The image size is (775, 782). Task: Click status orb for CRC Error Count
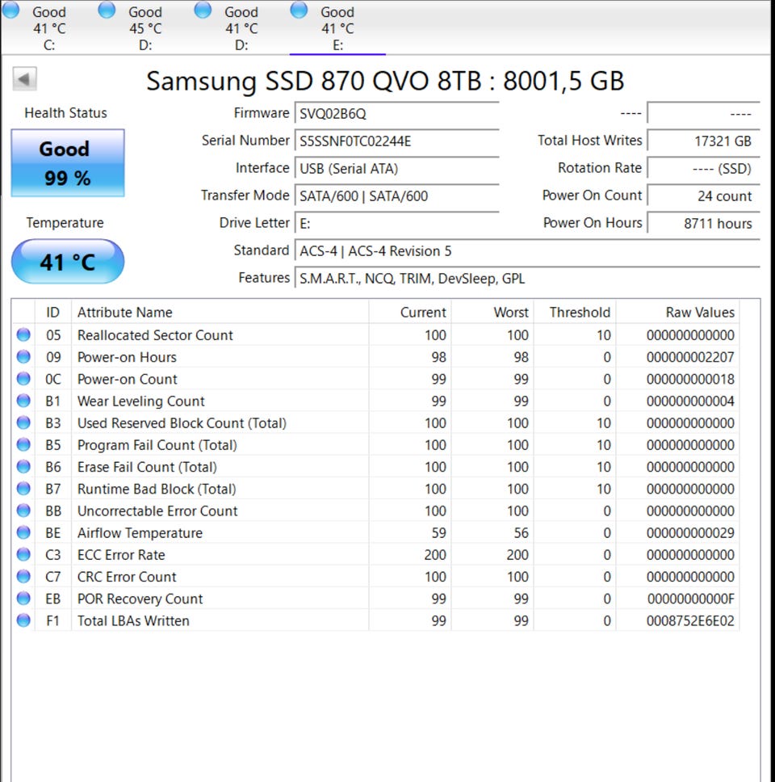[x=23, y=577]
